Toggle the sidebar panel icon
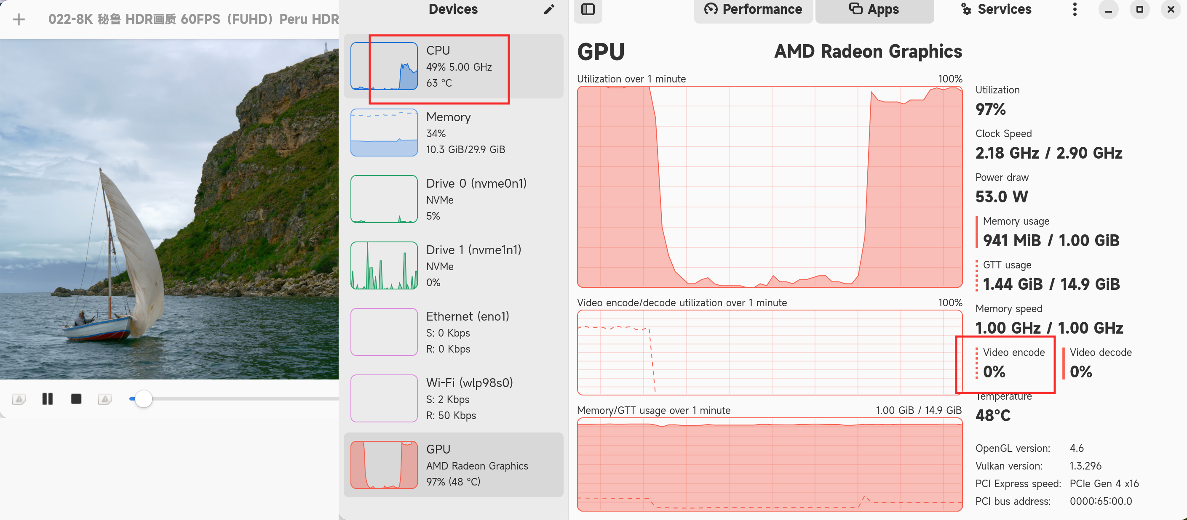The image size is (1187, 520). (x=588, y=9)
